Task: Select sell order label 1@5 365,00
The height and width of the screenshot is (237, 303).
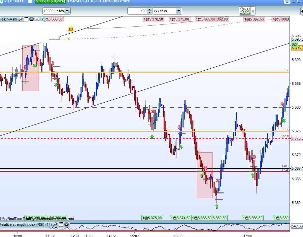Action: click(205, 19)
